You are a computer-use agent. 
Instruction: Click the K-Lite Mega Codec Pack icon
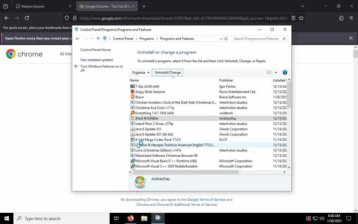133,140
